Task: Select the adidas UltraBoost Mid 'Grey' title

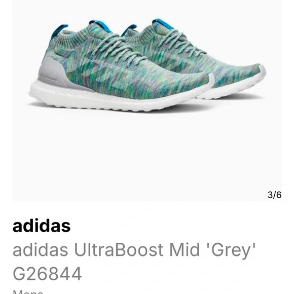Action: [x=134, y=250]
